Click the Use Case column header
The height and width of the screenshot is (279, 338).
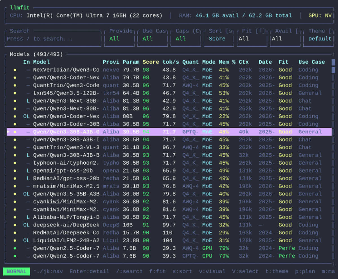[x=312, y=62]
